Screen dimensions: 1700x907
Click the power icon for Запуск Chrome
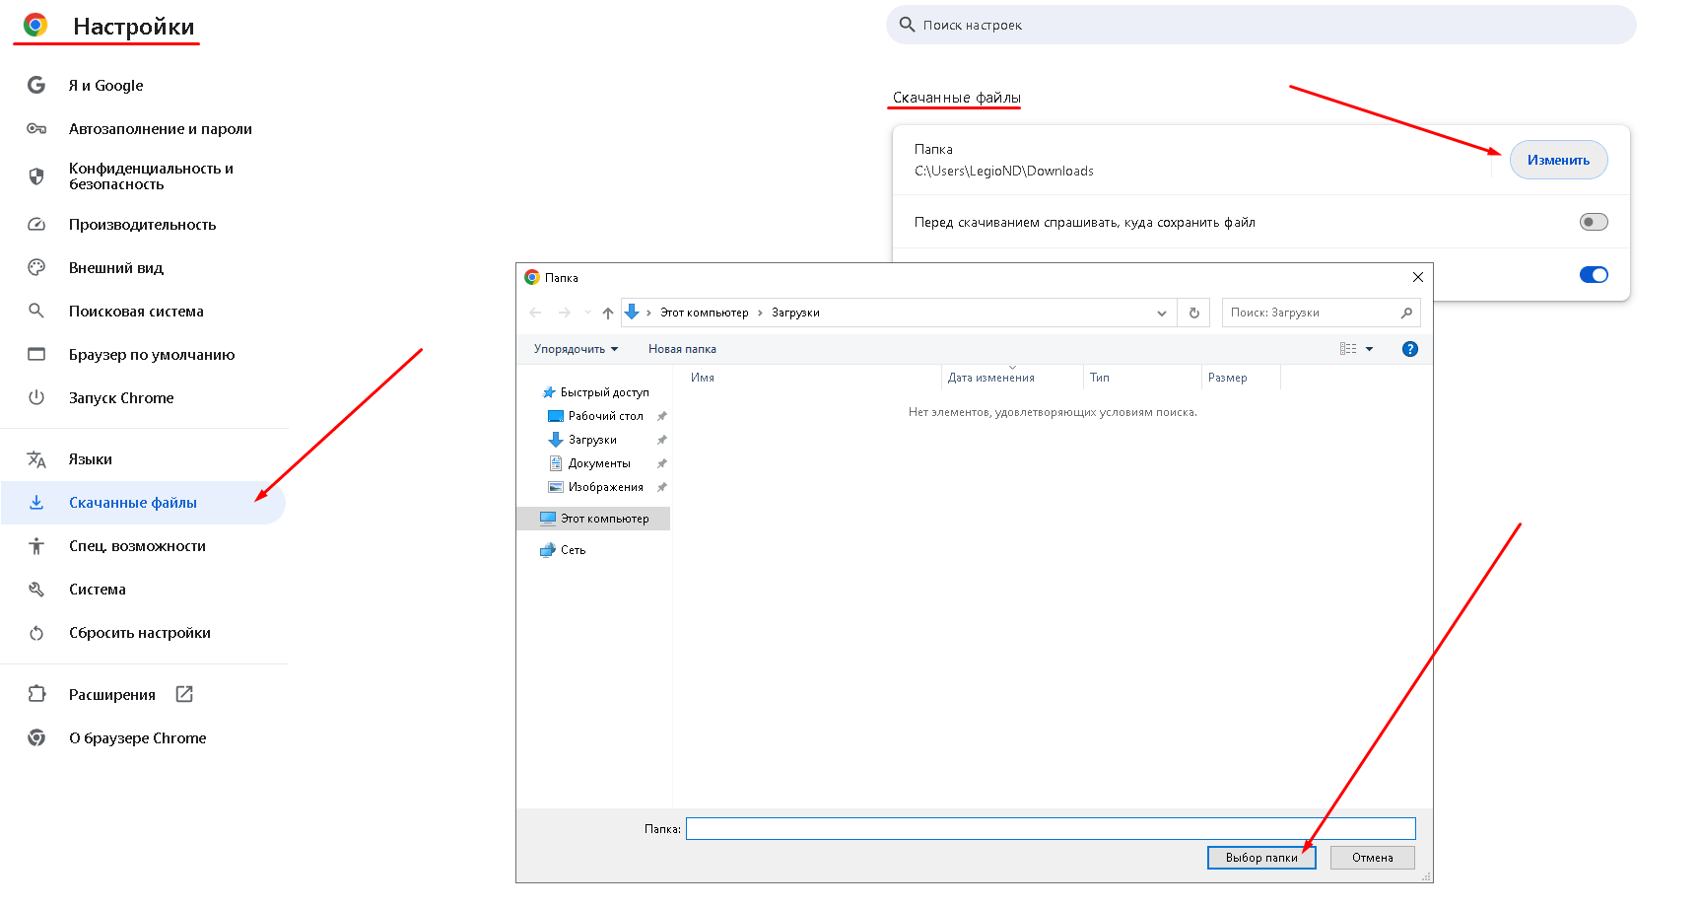tap(36, 397)
